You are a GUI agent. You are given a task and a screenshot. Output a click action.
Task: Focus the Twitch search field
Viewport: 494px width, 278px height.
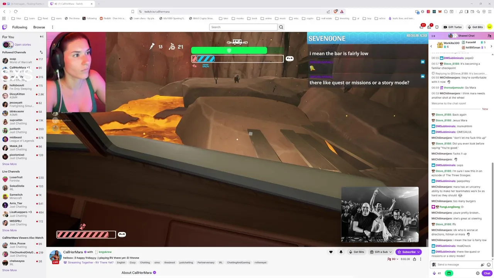click(243, 27)
